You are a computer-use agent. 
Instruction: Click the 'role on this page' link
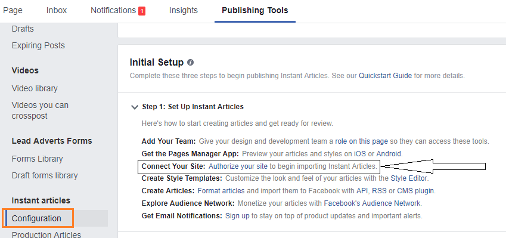(361, 141)
